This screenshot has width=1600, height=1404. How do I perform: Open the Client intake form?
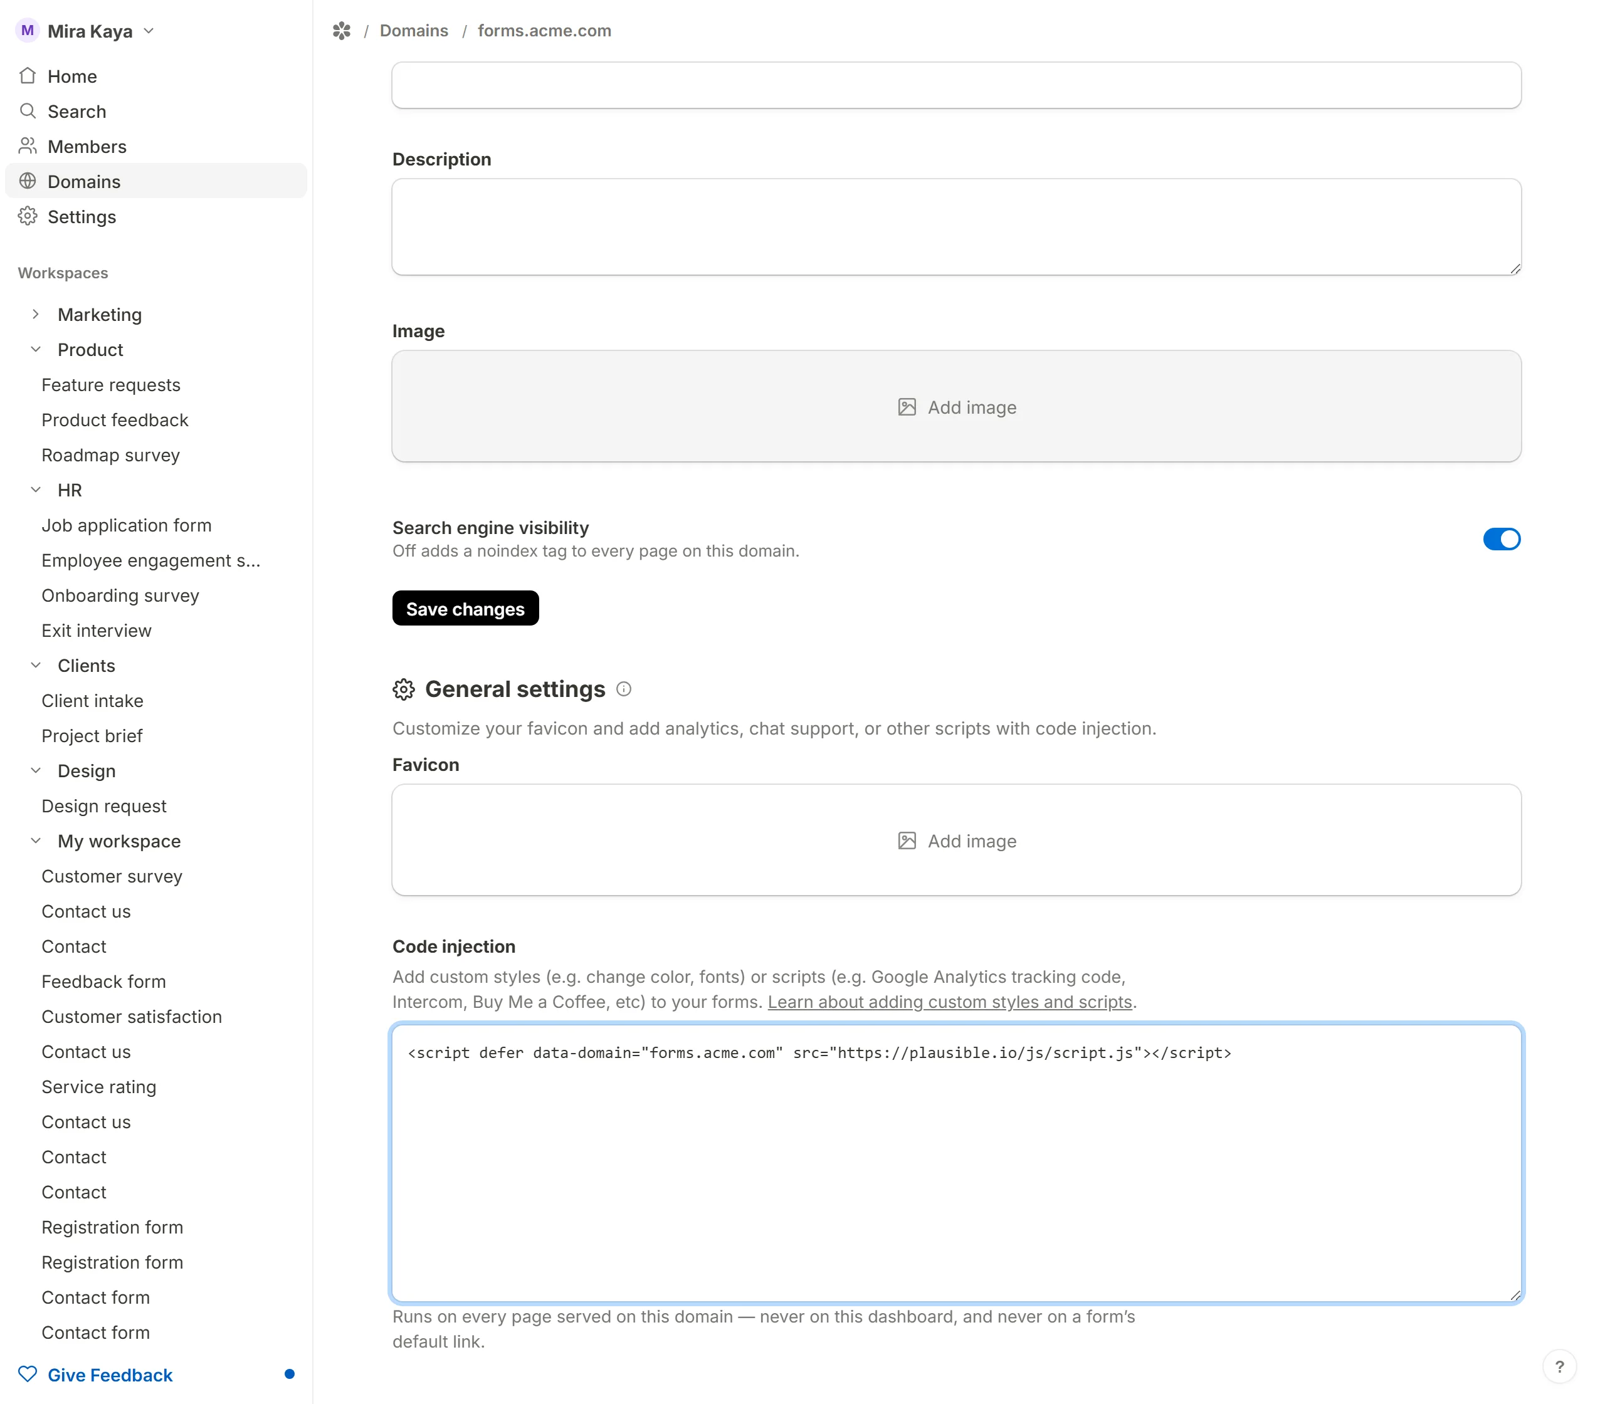(92, 701)
